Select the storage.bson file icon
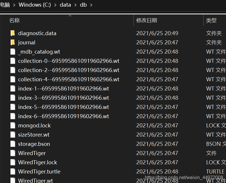The width and height of the screenshot is (226, 183). (x=13, y=144)
